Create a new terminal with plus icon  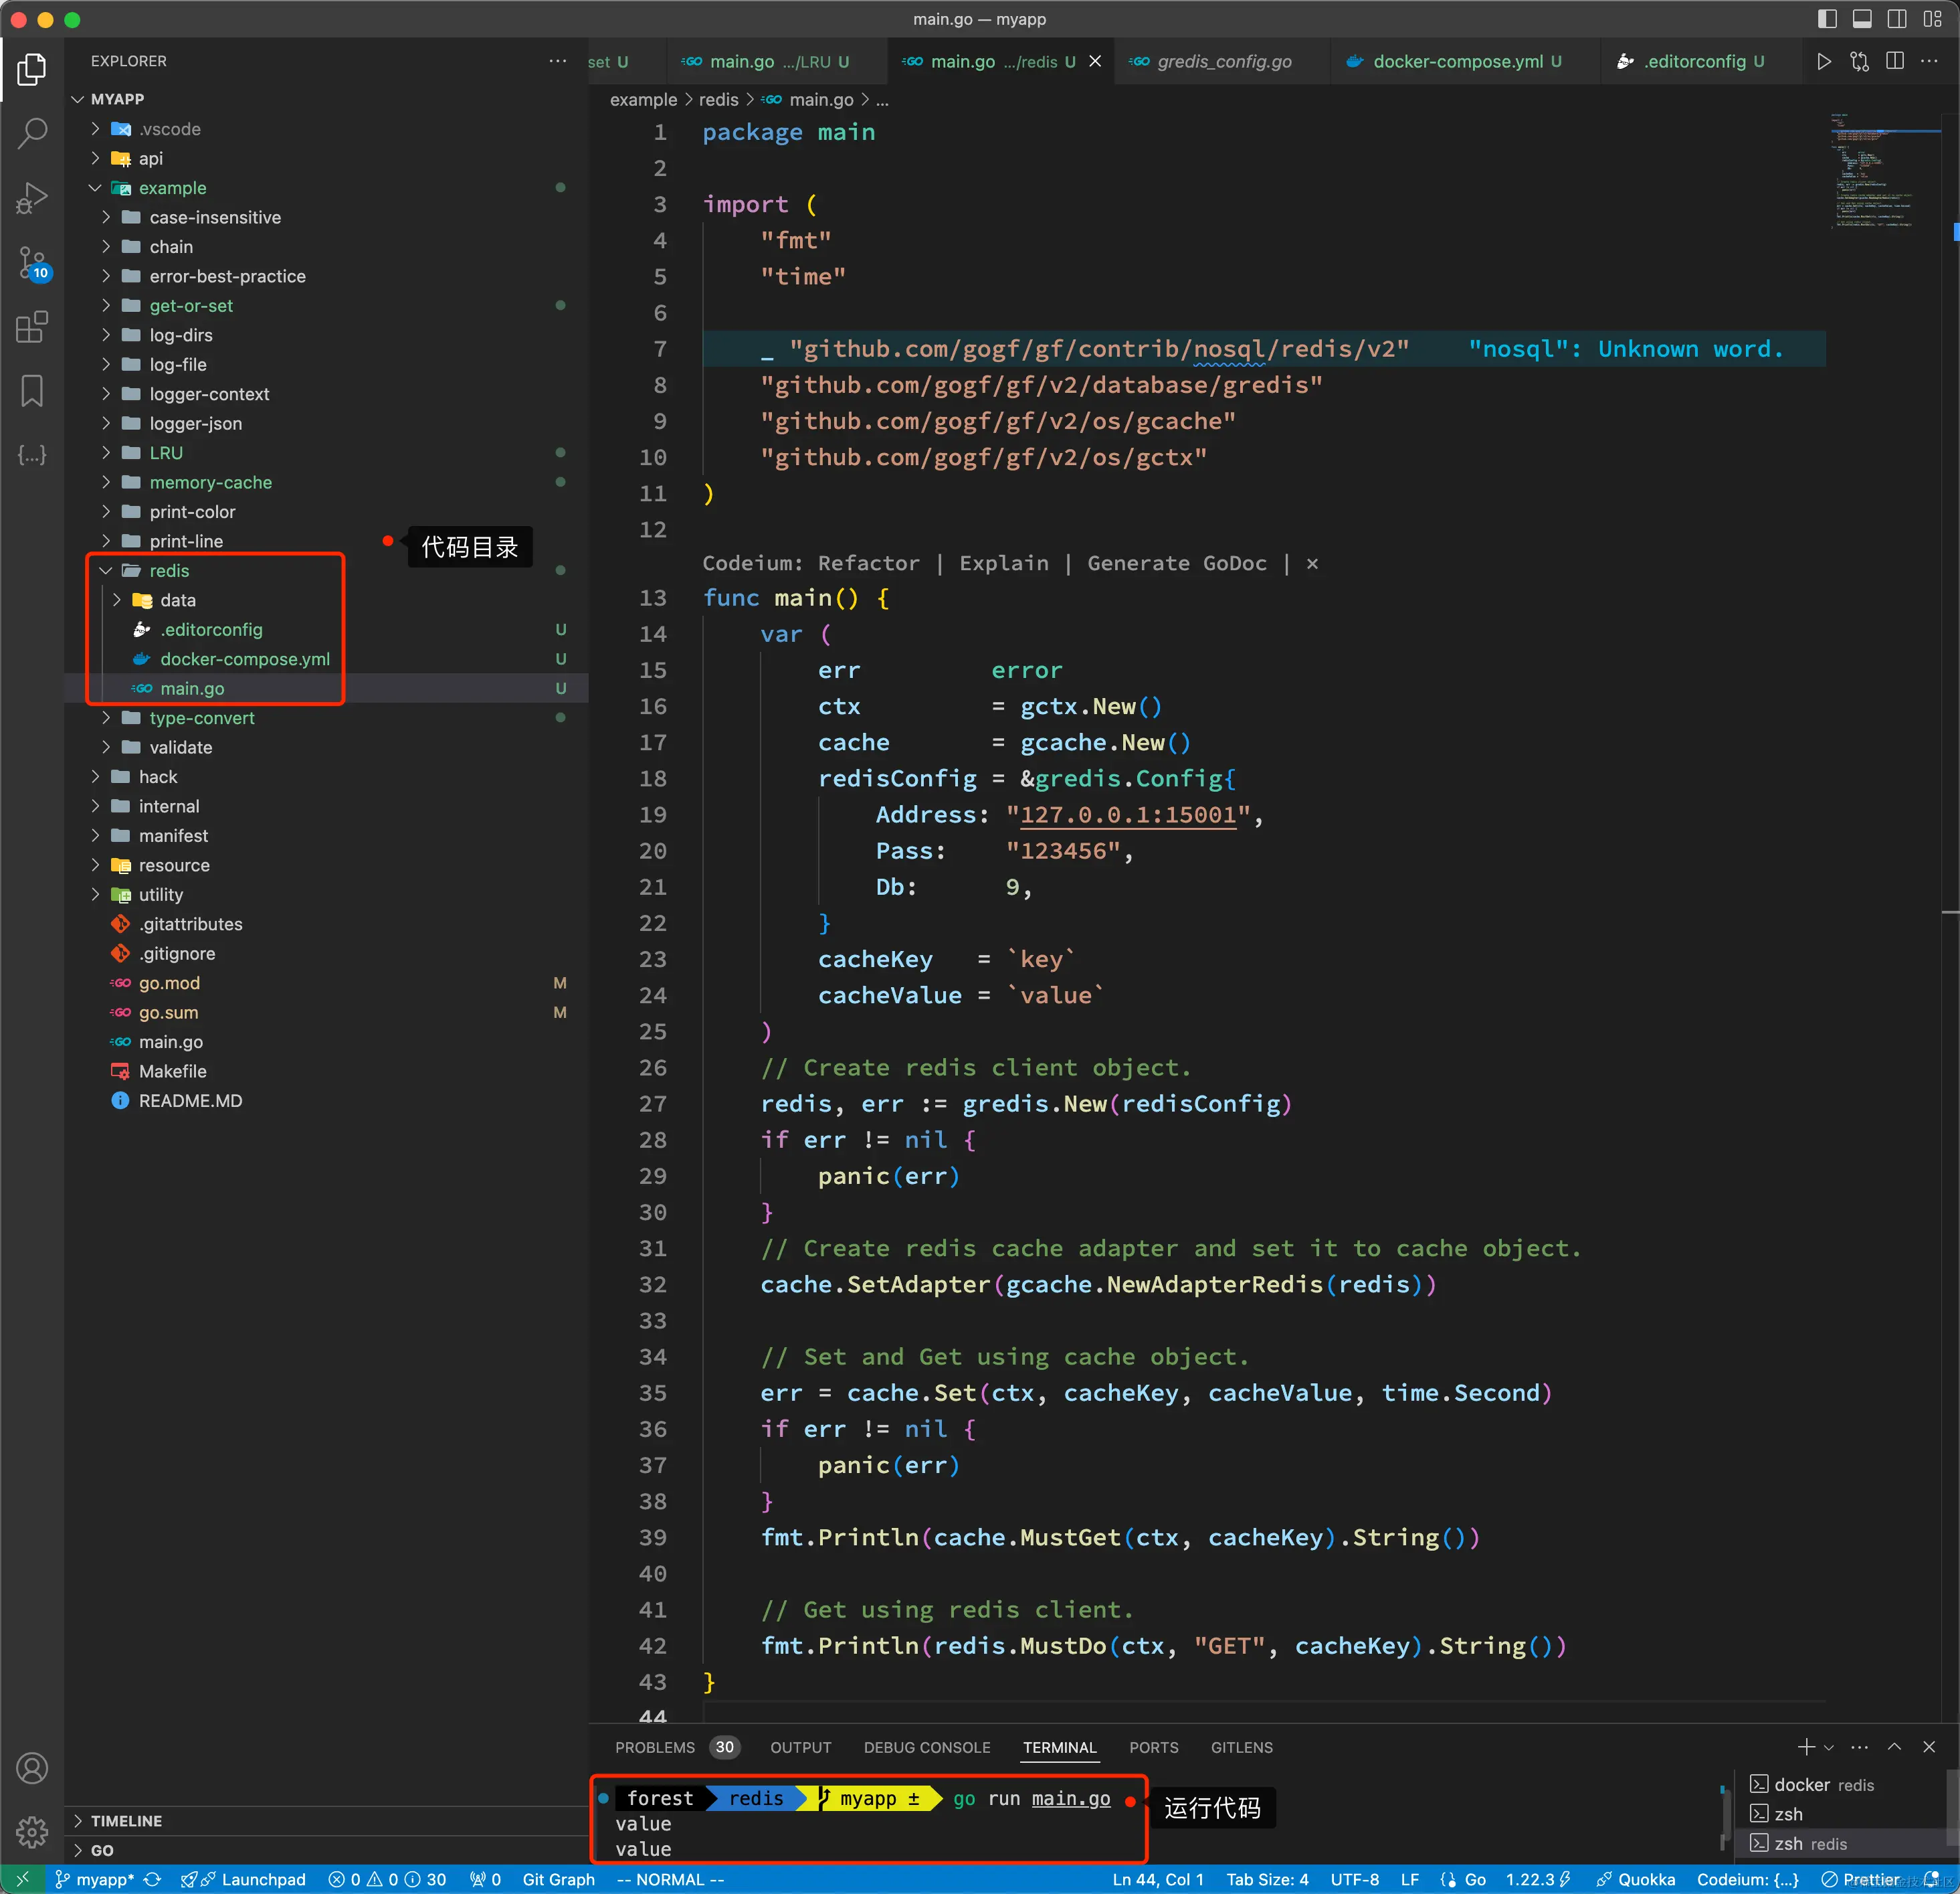coord(1805,1747)
